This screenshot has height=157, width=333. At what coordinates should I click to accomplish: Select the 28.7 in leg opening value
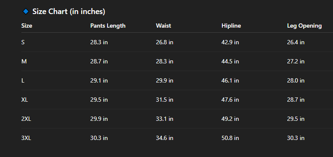click(x=296, y=100)
